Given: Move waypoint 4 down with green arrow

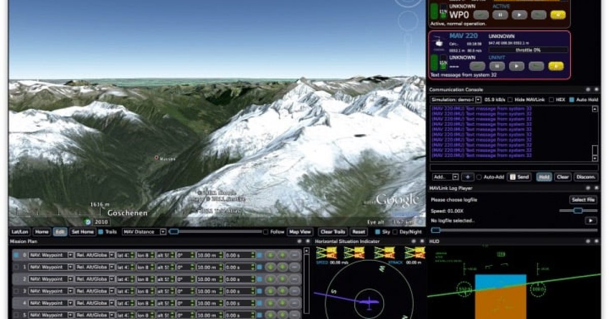Looking at the screenshot, I should (x=283, y=303).
